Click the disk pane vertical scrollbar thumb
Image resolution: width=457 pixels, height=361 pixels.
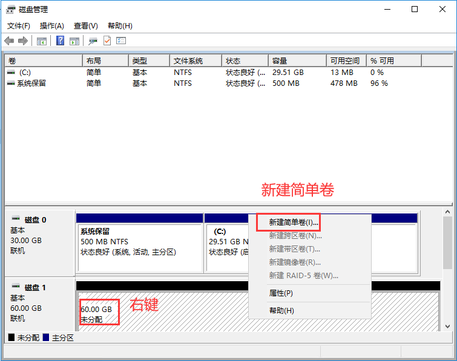(x=448, y=243)
